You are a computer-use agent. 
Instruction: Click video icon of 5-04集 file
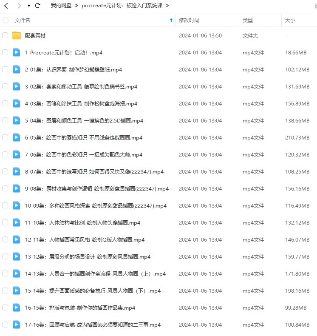(x=17, y=120)
